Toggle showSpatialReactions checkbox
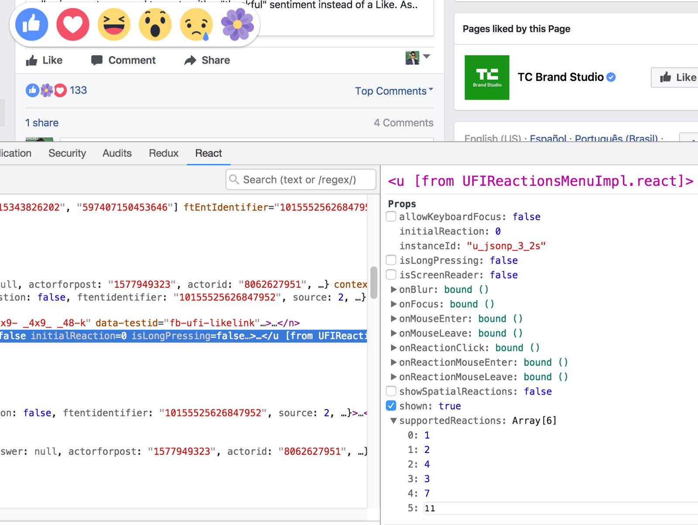The image size is (698, 525). coord(391,391)
